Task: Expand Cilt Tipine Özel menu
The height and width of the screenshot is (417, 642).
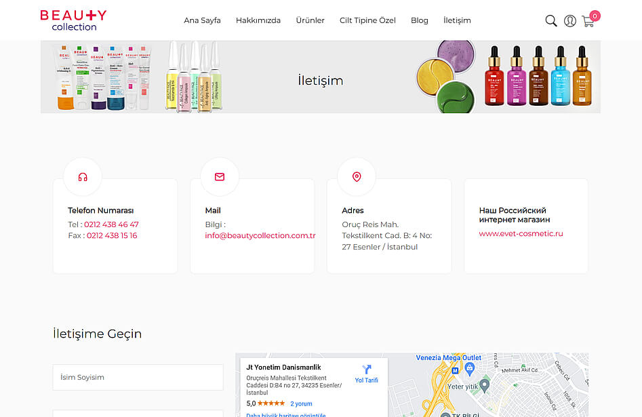Action: click(367, 20)
